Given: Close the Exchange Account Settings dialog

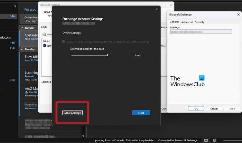Looking at the screenshot, I should (x=157, y=9).
